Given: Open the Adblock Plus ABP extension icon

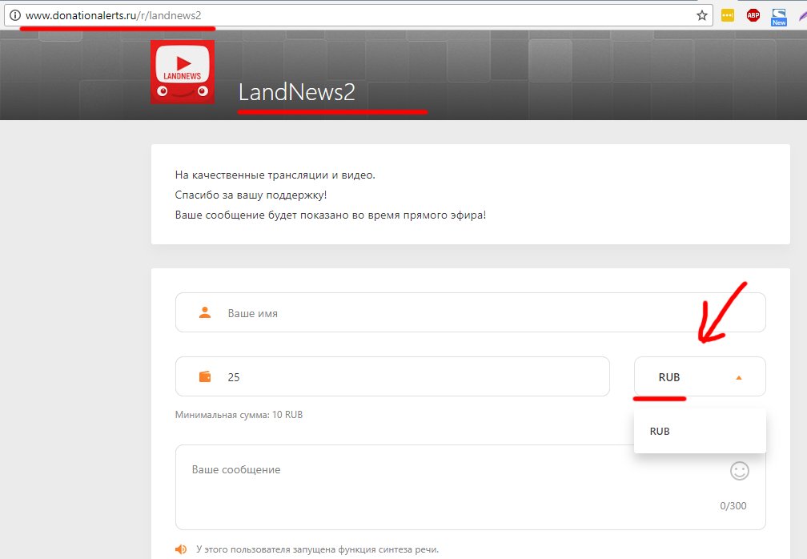Looking at the screenshot, I should [753, 15].
